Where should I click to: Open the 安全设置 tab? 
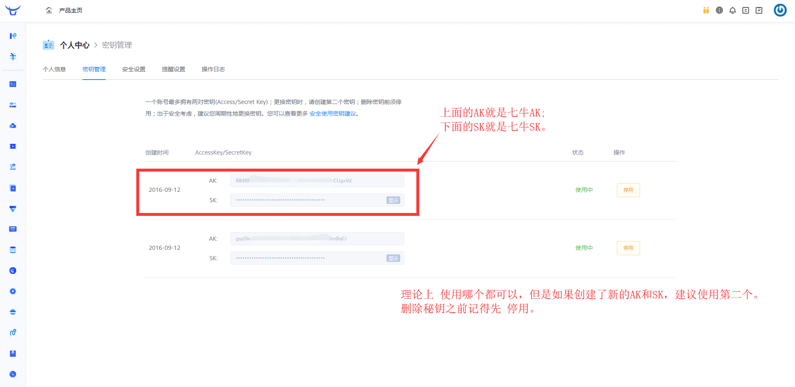[134, 69]
